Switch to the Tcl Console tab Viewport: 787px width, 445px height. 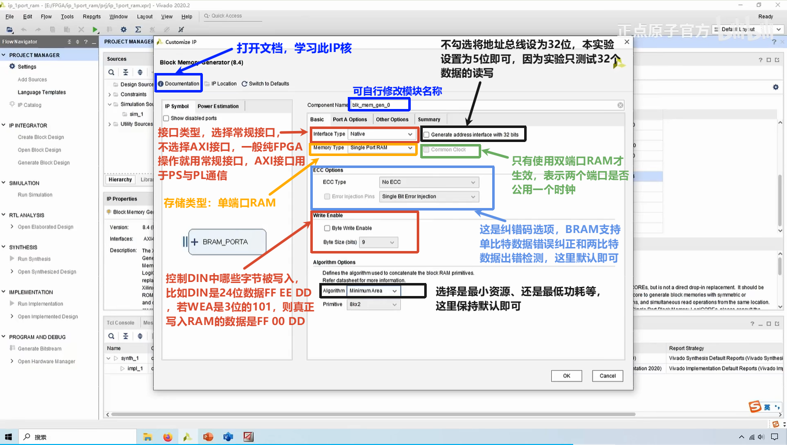[120, 323]
